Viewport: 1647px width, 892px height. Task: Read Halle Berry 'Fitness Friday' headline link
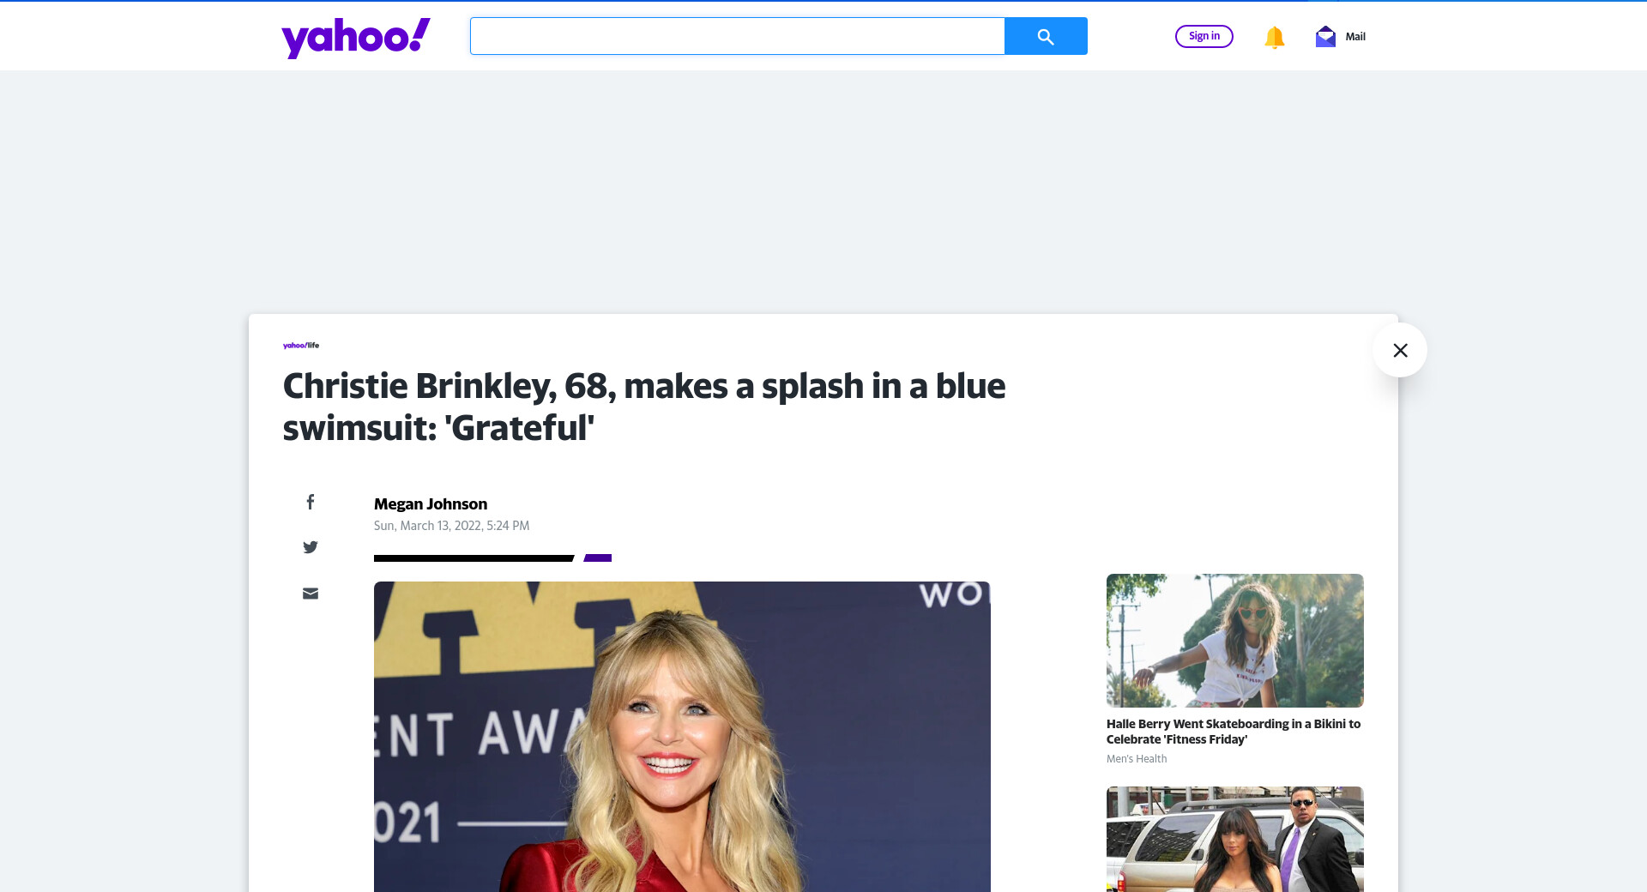coord(1233,732)
